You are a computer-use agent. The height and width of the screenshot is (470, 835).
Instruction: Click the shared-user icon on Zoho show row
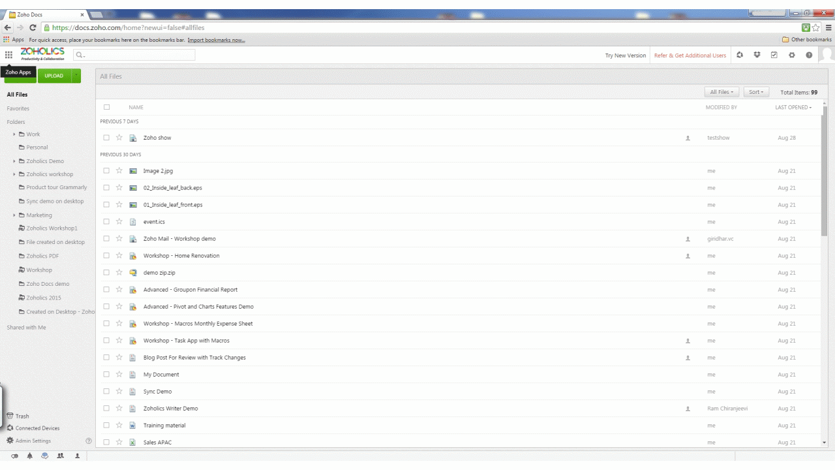[x=688, y=138]
